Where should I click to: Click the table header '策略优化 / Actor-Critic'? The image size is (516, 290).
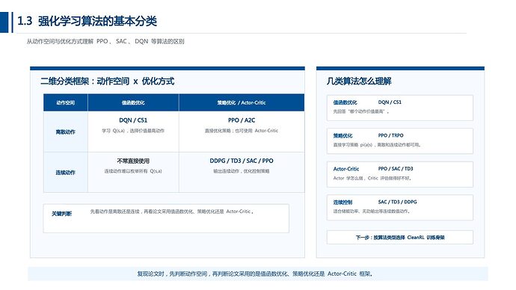(242, 102)
